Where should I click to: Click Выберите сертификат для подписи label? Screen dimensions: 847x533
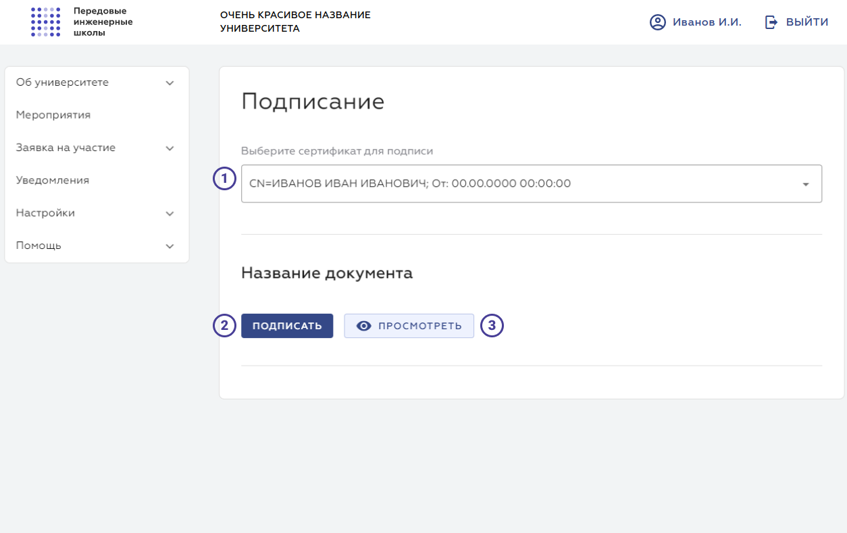(x=337, y=151)
